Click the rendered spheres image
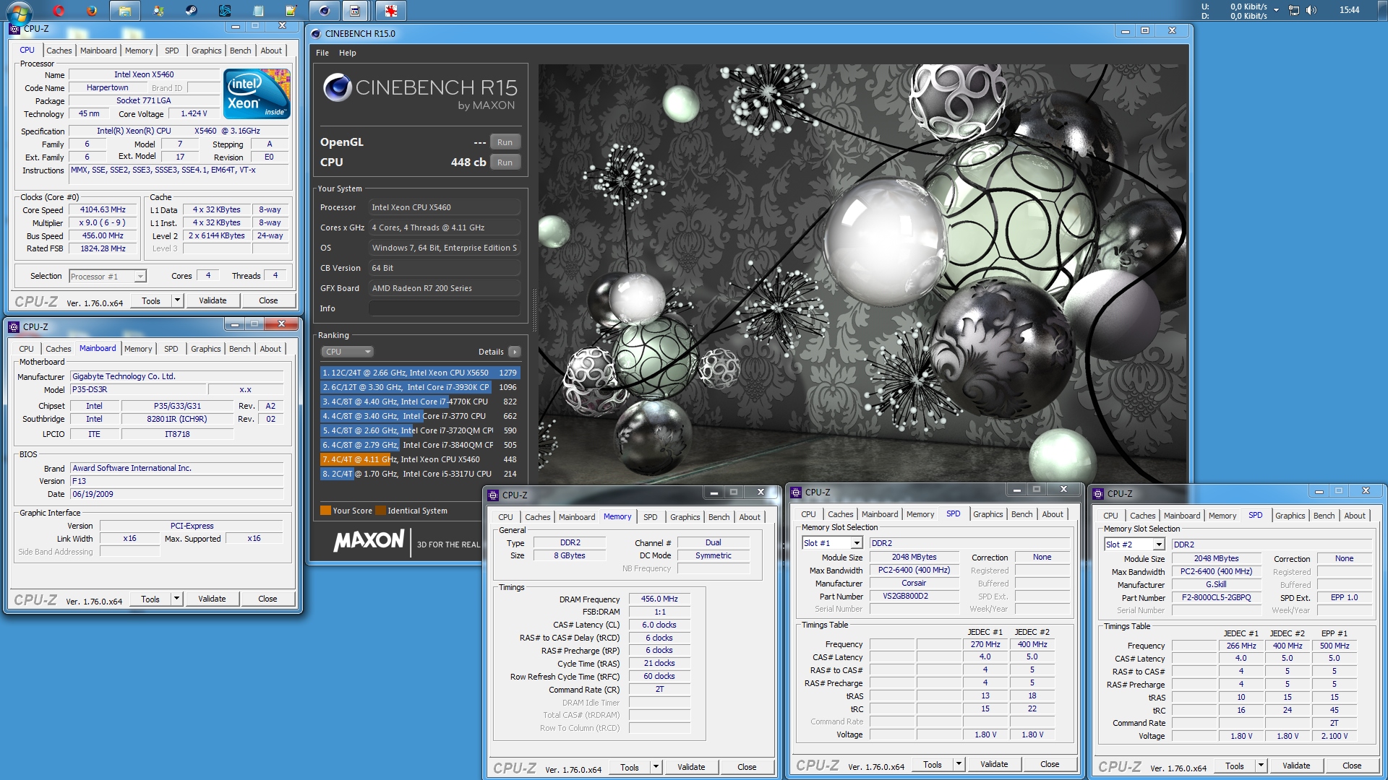Viewport: 1388px width, 780px height. click(862, 274)
